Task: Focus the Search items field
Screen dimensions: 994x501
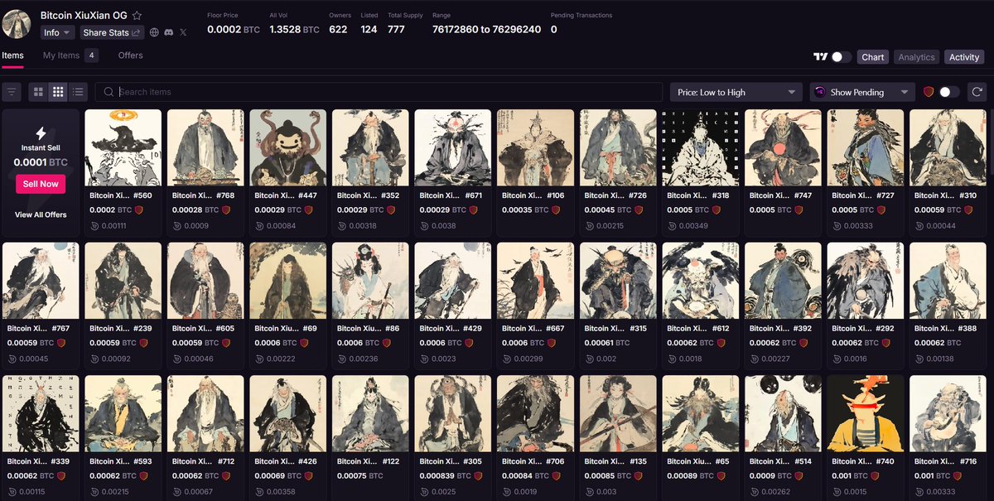Action: pyautogui.click(x=379, y=92)
